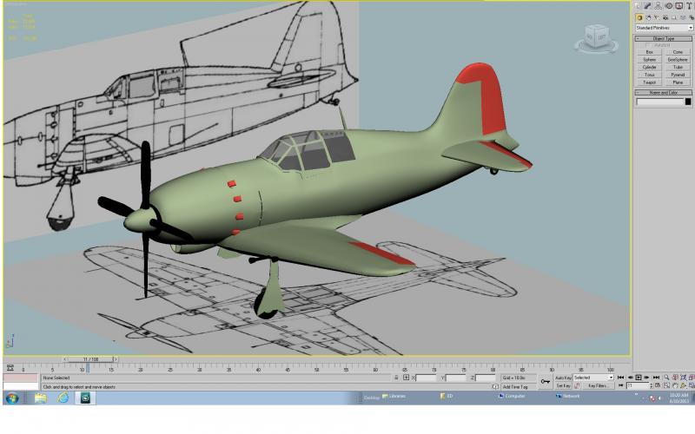This screenshot has width=695, height=434.
Task: Toggle absolute/offset transform type-in mode
Action: [406, 378]
